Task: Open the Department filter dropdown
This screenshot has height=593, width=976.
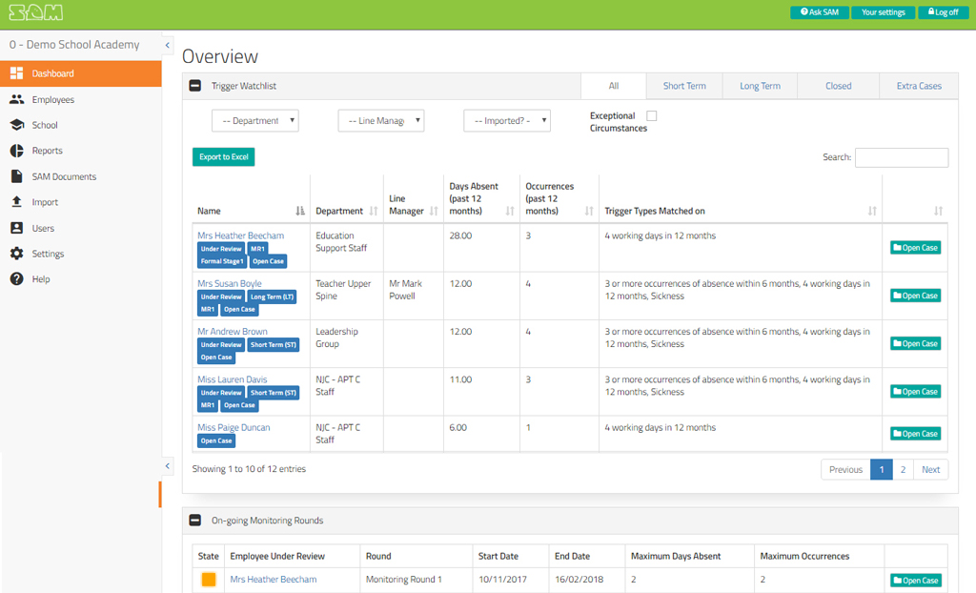Action: (x=255, y=121)
